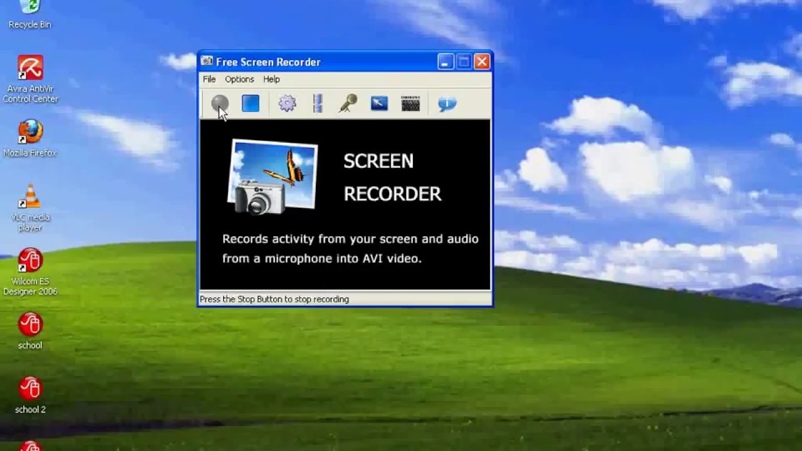Open microphone audio options in toolbar
Viewport: 802px width, 451px height.
(x=348, y=103)
